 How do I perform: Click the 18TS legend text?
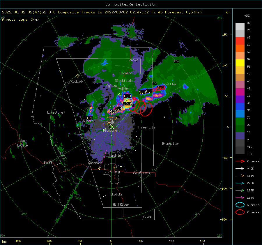click(x=250, y=198)
